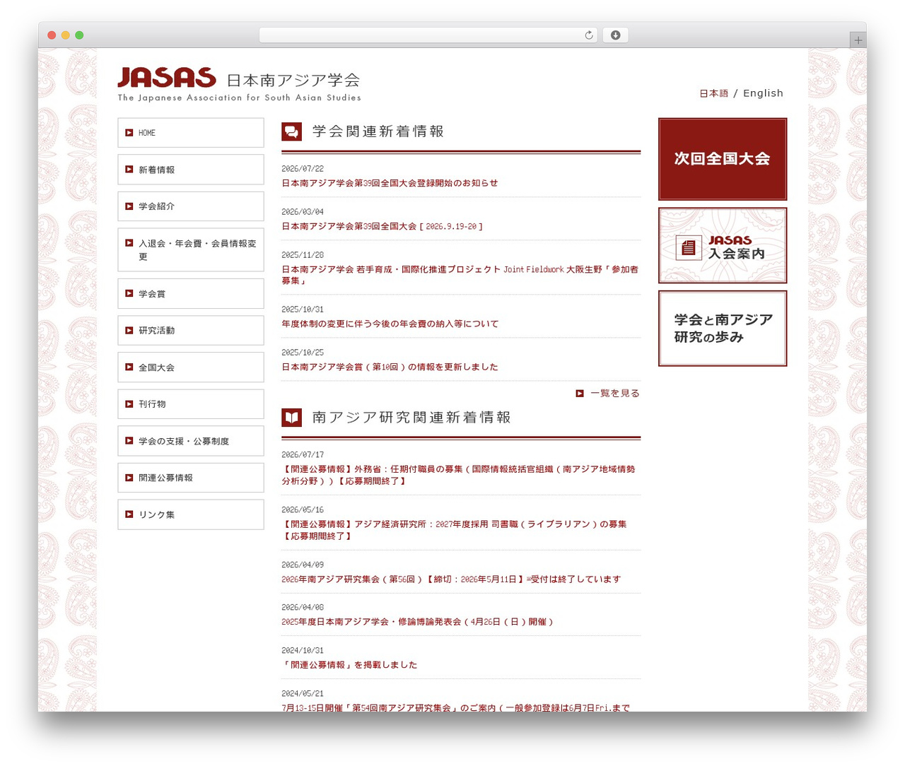The height and width of the screenshot is (766, 905).
Task: Click the browser address bar
Action: (428, 35)
